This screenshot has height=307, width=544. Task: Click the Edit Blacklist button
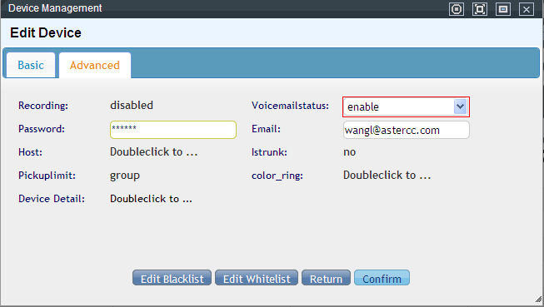click(x=172, y=278)
